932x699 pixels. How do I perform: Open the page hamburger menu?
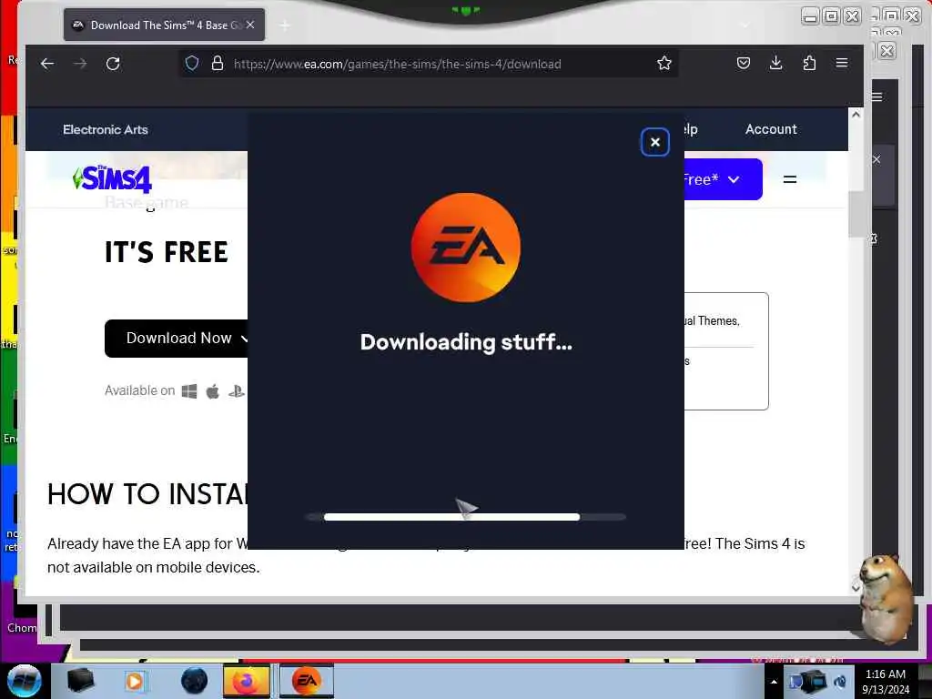click(x=789, y=179)
